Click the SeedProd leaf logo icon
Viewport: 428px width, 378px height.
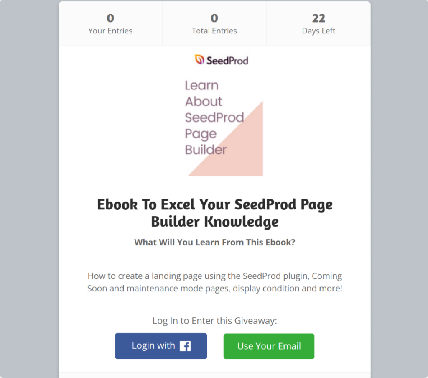click(x=198, y=60)
